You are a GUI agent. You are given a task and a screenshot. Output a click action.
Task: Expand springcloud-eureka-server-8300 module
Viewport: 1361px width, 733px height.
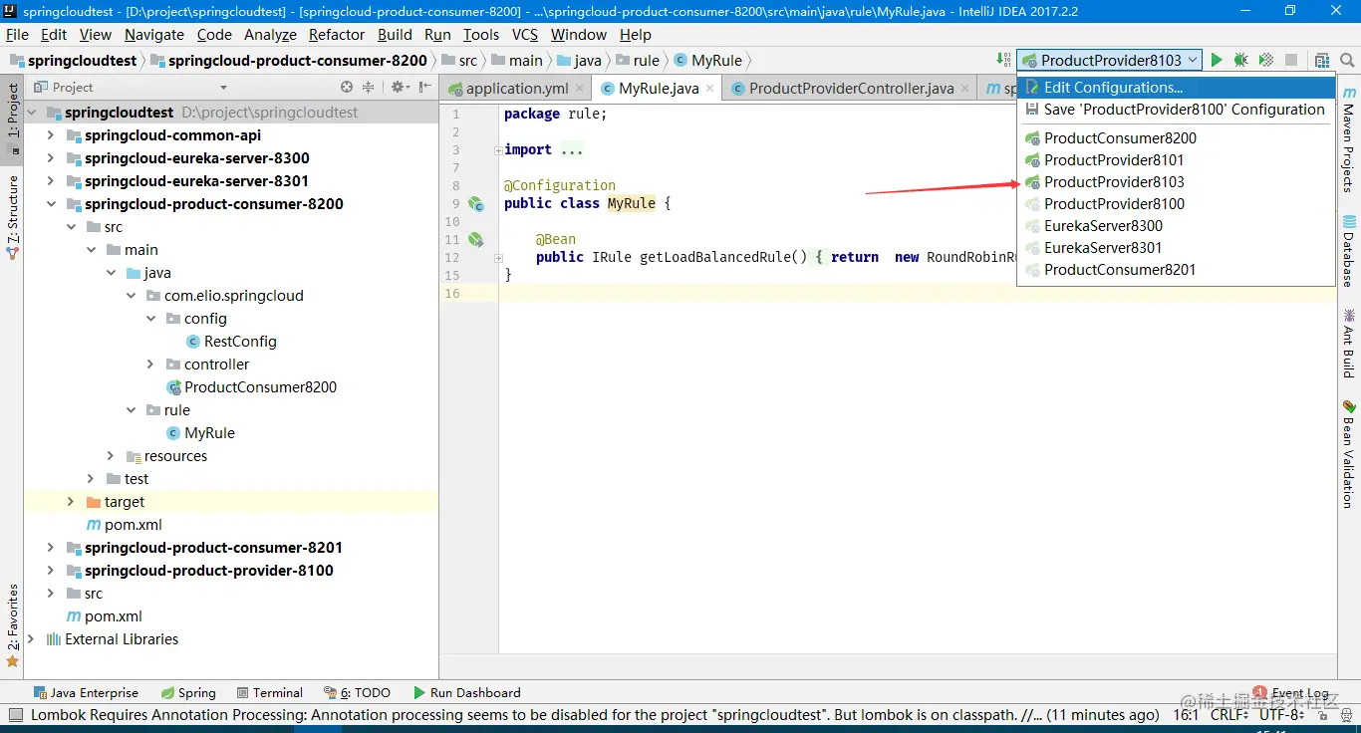(51, 158)
